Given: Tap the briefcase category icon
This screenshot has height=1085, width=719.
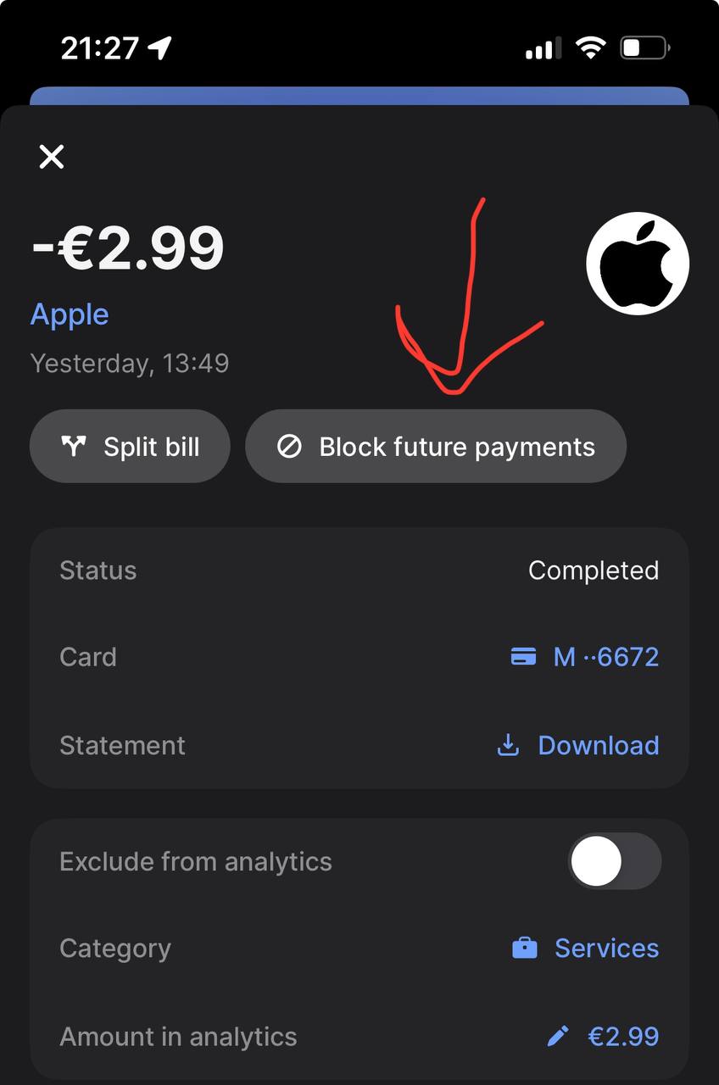Looking at the screenshot, I should pyautogui.click(x=525, y=948).
